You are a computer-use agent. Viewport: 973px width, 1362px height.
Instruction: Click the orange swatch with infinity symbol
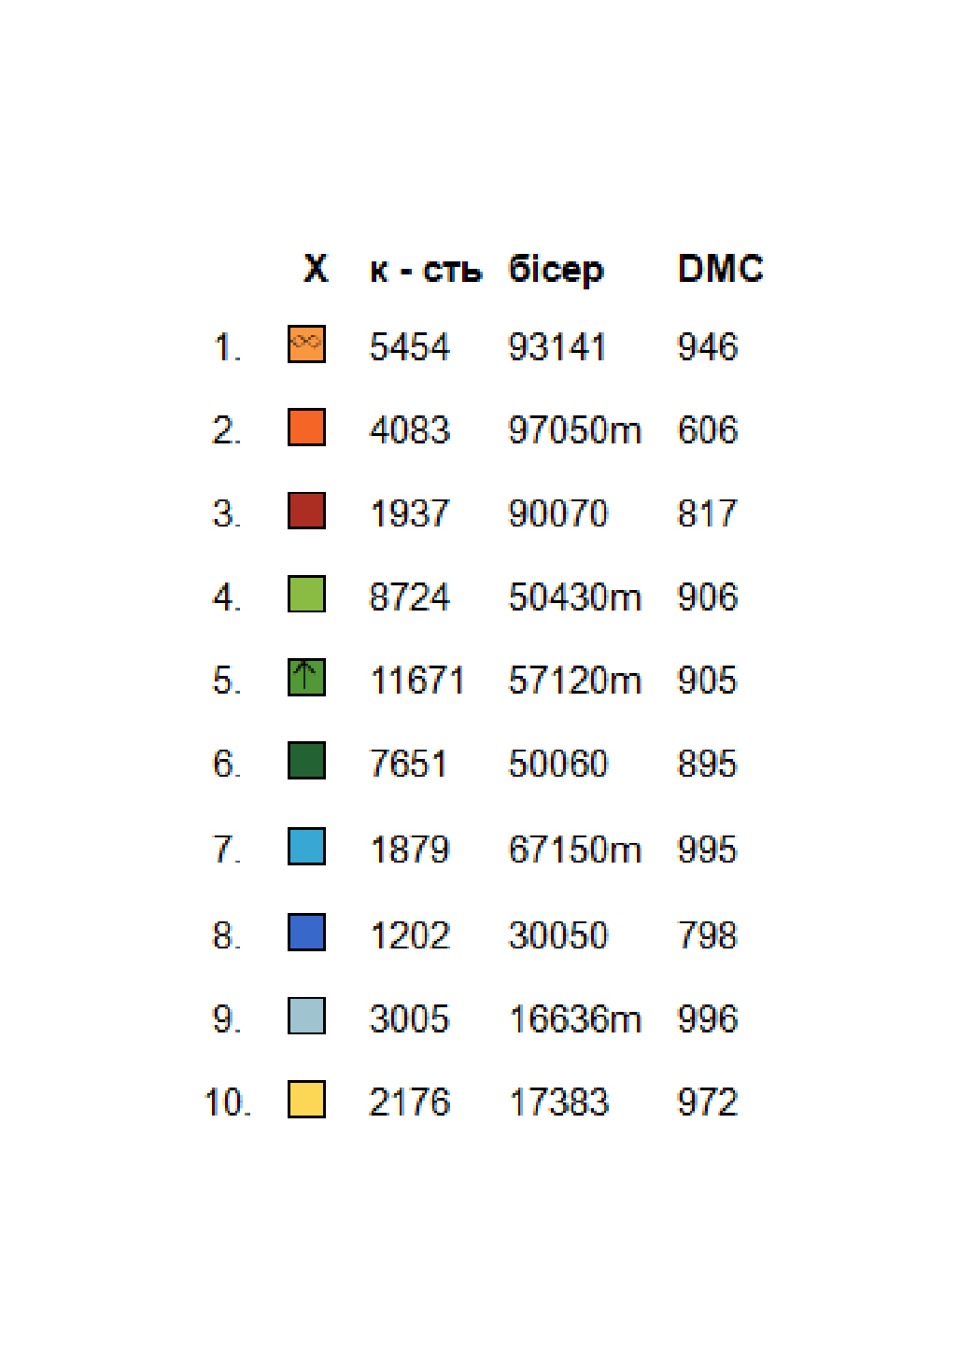coord(306,344)
